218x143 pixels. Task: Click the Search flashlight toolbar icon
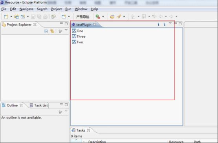(x=119, y=17)
